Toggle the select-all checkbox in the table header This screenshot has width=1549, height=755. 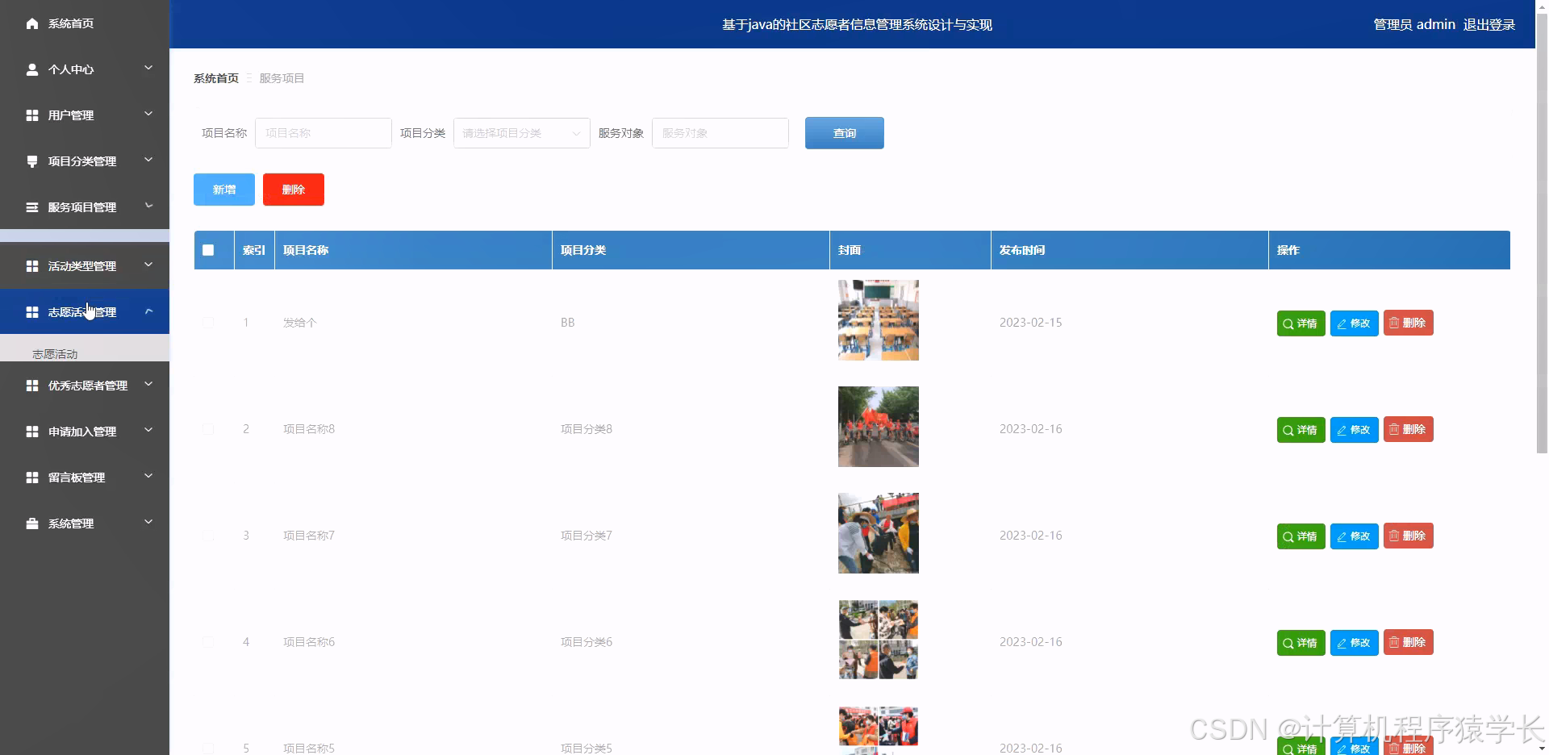(208, 250)
